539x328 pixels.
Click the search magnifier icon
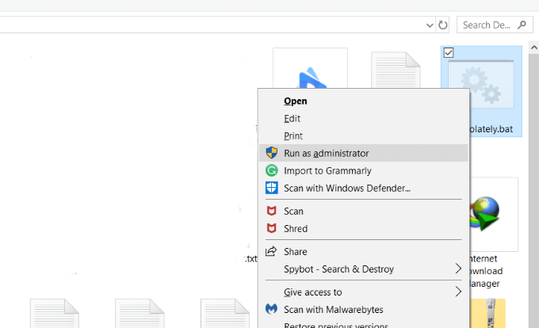click(x=522, y=25)
